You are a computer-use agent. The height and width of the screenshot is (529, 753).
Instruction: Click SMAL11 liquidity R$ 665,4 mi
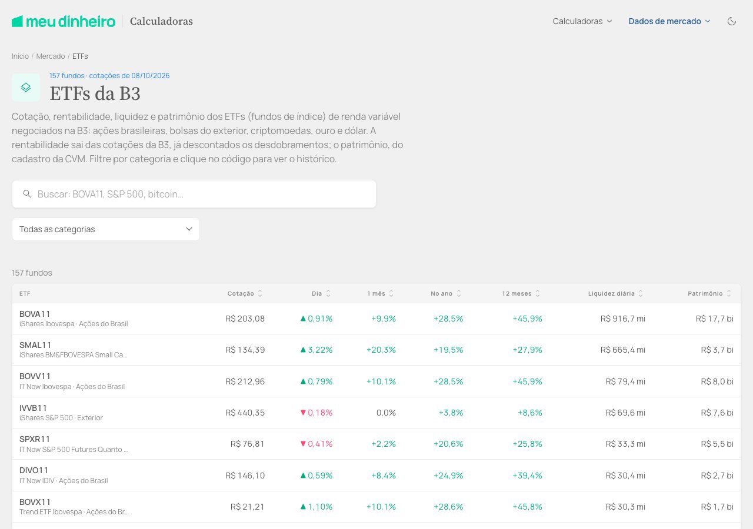(x=623, y=350)
